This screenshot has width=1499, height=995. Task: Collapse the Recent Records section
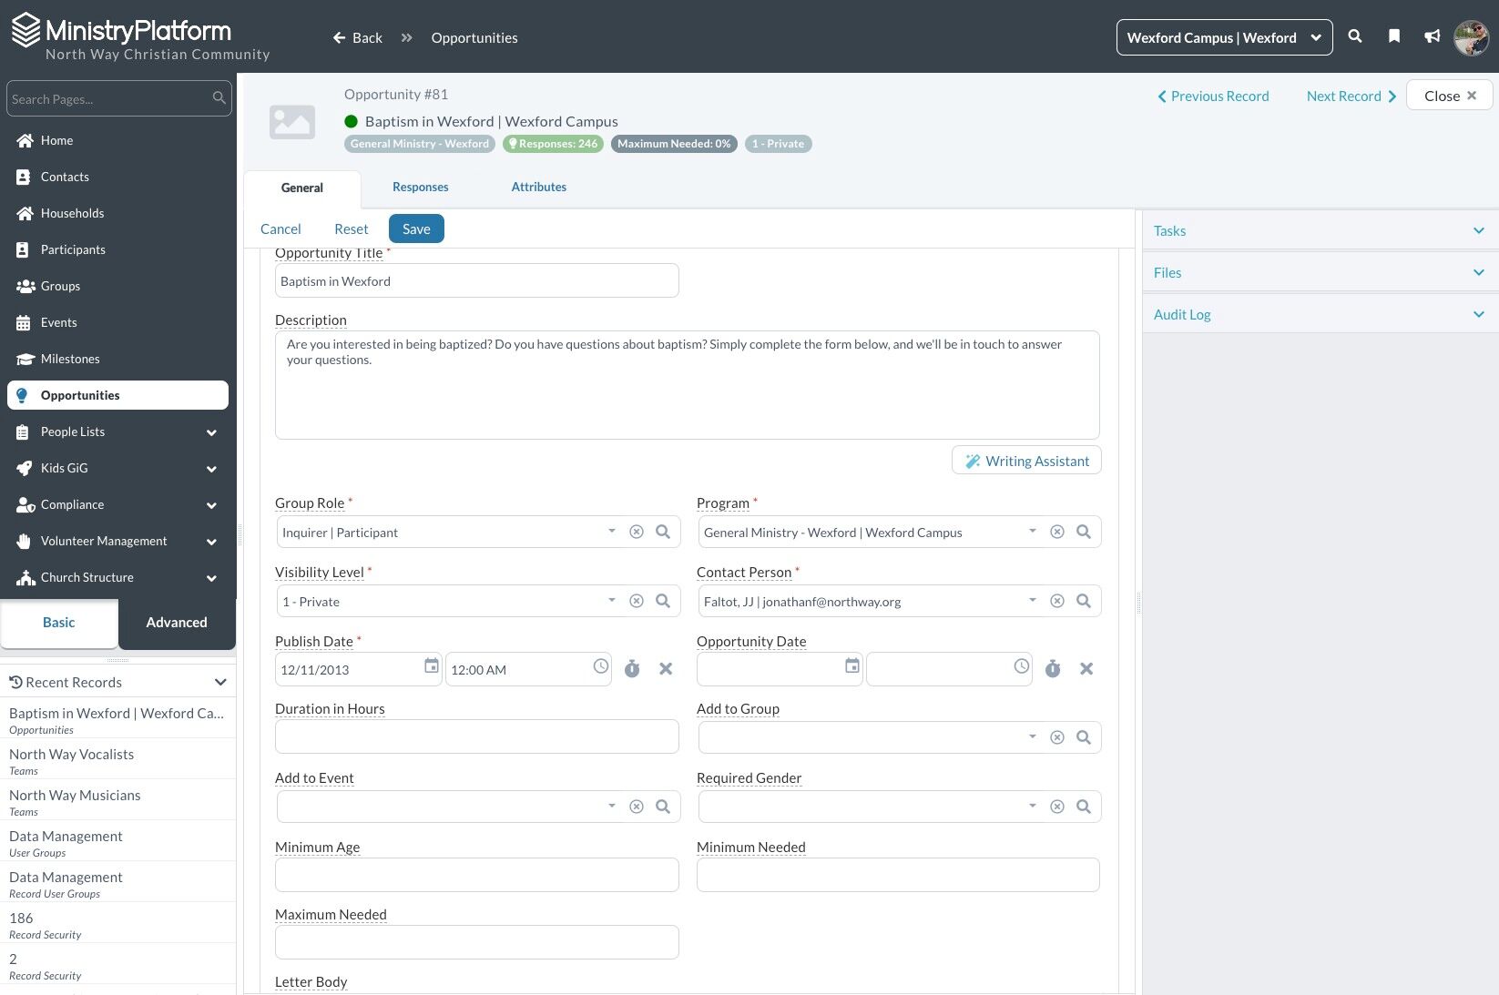[x=219, y=682]
